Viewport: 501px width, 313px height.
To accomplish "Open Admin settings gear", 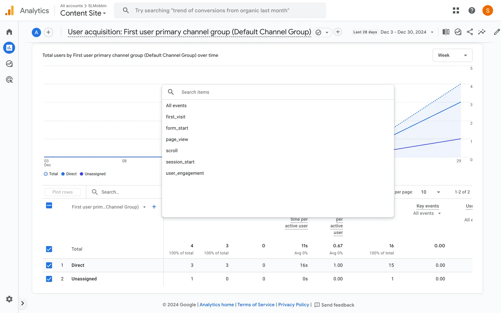I will pos(9,299).
